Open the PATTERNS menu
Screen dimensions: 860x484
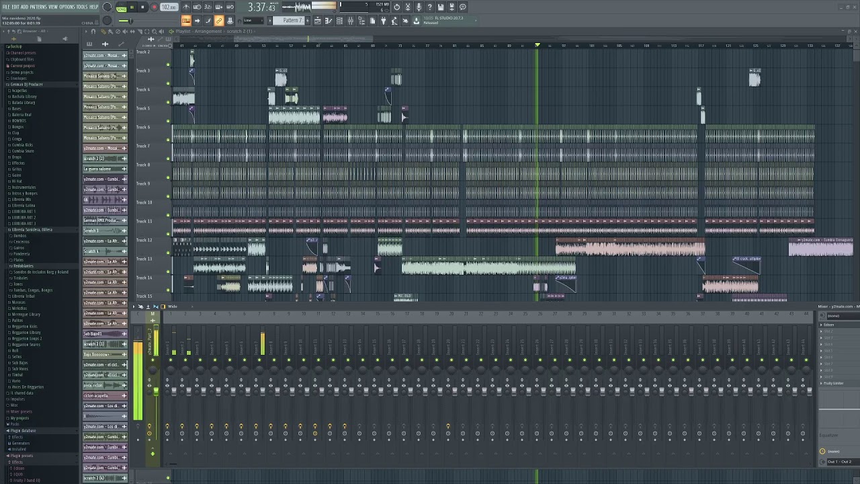(38, 7)
